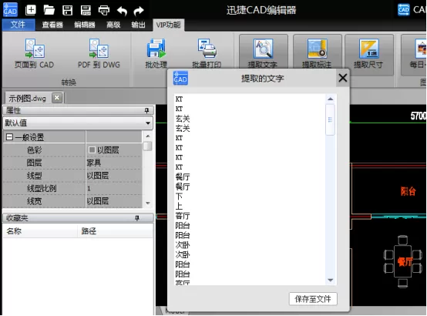Click properties panel scroll up arrow
The height and width of the screenshot is (316, 427).
point(147,136)
